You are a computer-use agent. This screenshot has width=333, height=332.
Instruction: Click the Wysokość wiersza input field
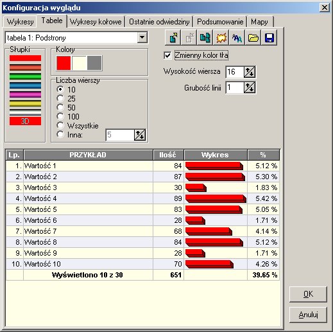[235, 72]
